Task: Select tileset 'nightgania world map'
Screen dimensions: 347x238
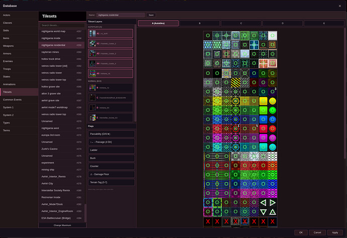Action: [x=61, y=31]
